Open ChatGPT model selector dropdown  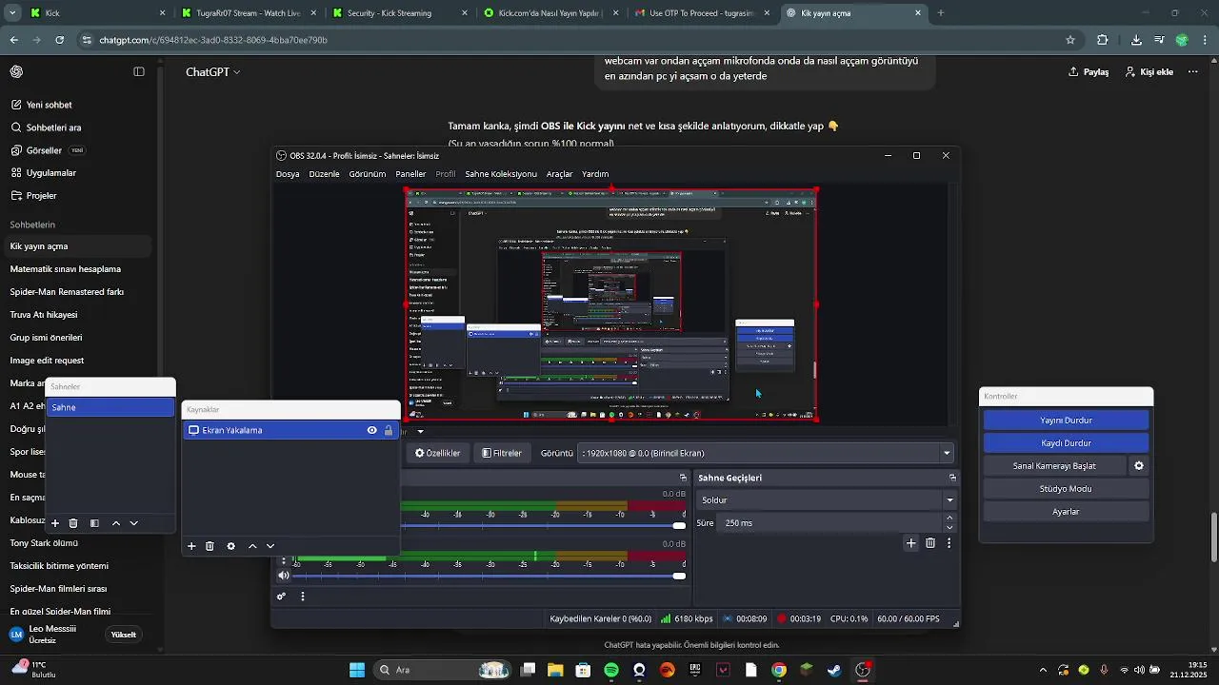point(213,72)
